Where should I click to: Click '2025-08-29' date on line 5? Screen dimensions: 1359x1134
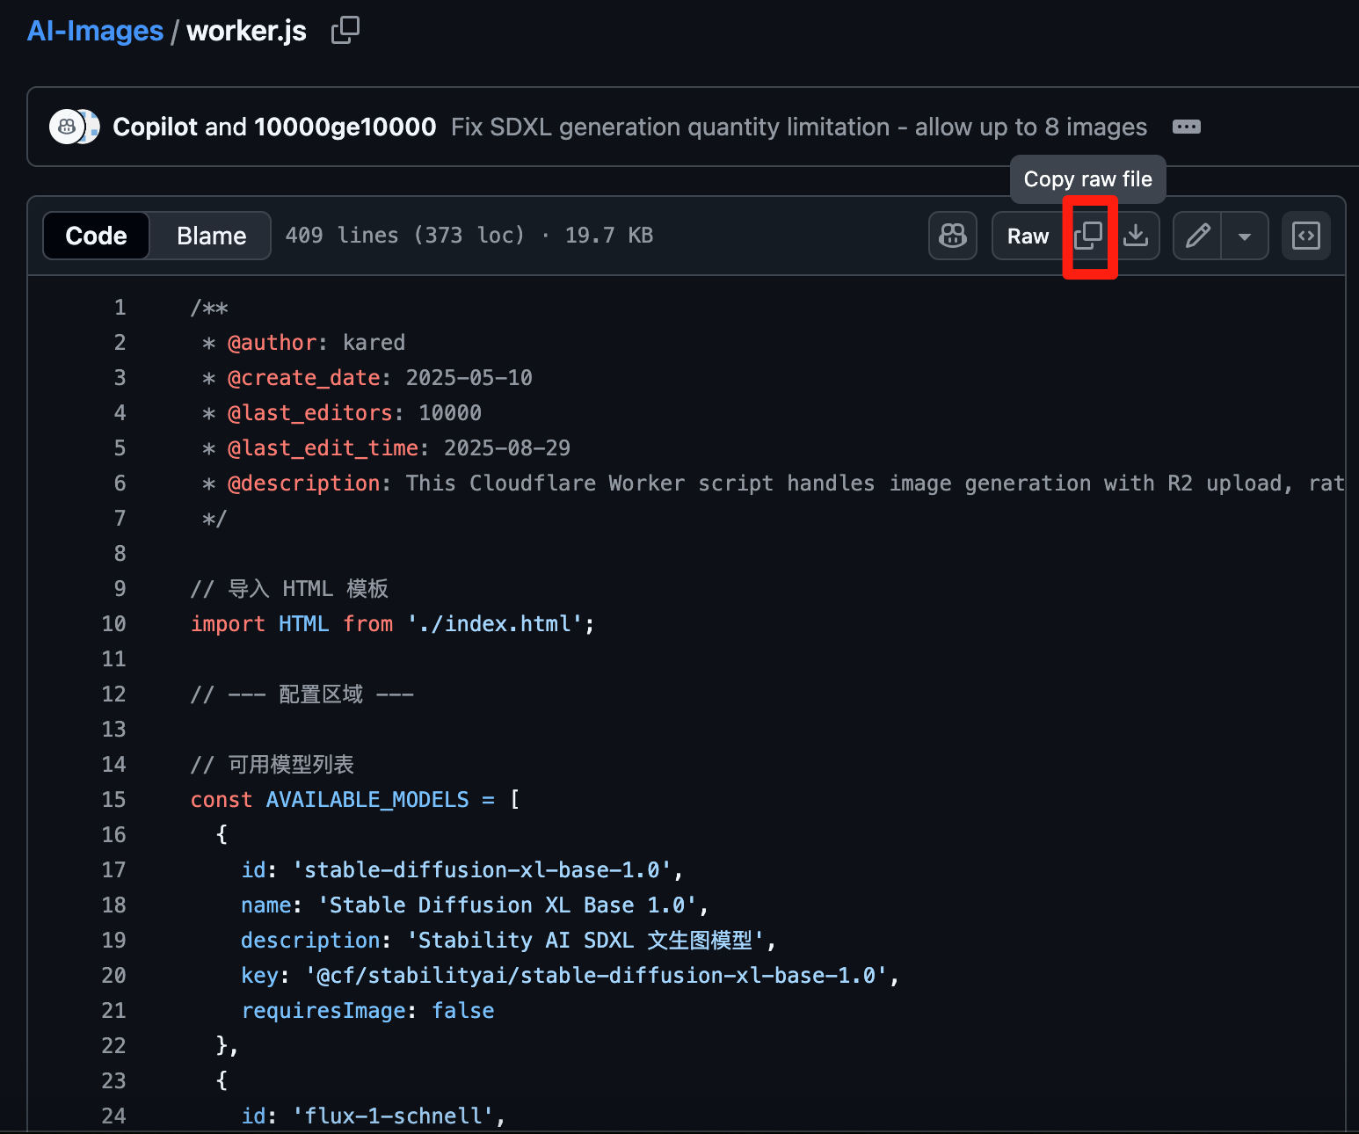tap(507, 448)
